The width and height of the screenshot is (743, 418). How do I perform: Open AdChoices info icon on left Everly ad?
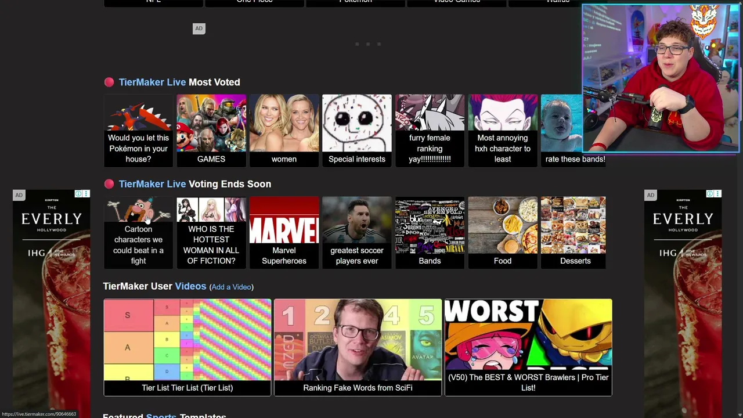tap(78, 194)
